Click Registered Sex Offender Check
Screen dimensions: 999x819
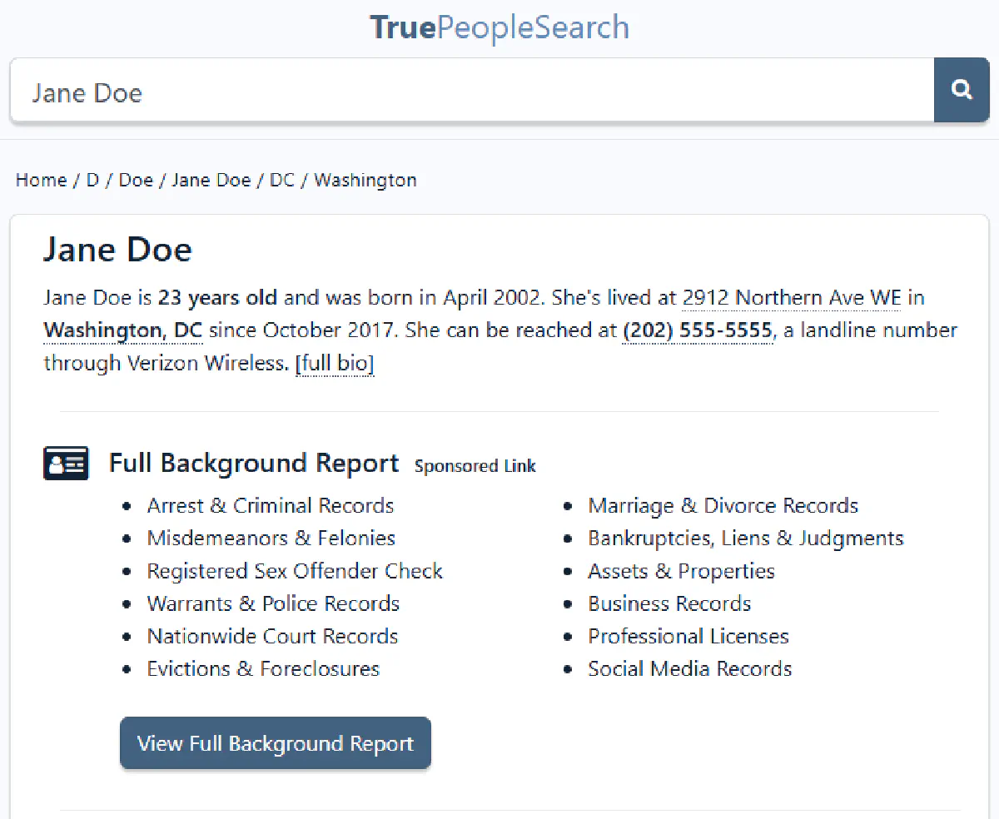pos(295,571)
